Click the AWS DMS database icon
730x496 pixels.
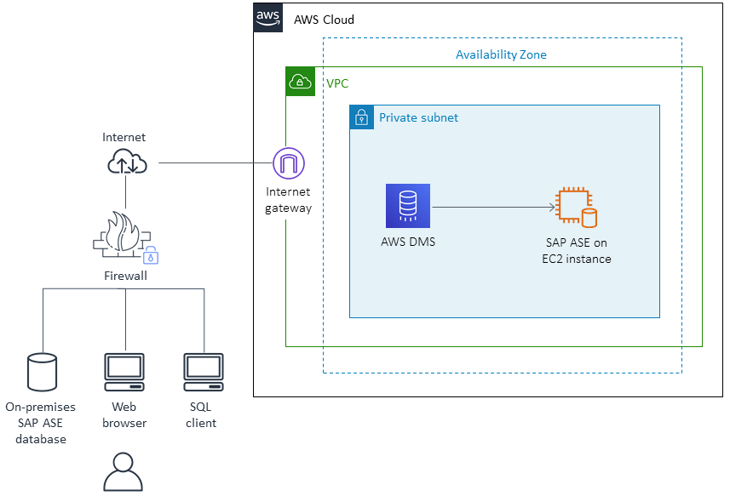pos(408,206)
